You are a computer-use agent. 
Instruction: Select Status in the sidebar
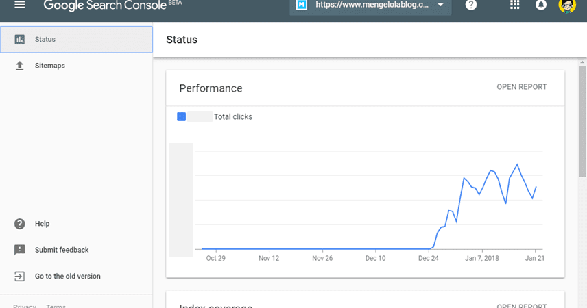pos(45,40)
